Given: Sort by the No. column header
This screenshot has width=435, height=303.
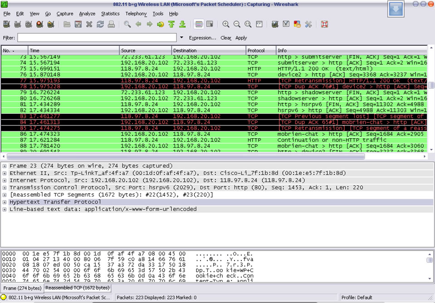Looking at the screenshot, I should (x=14, y=50).
